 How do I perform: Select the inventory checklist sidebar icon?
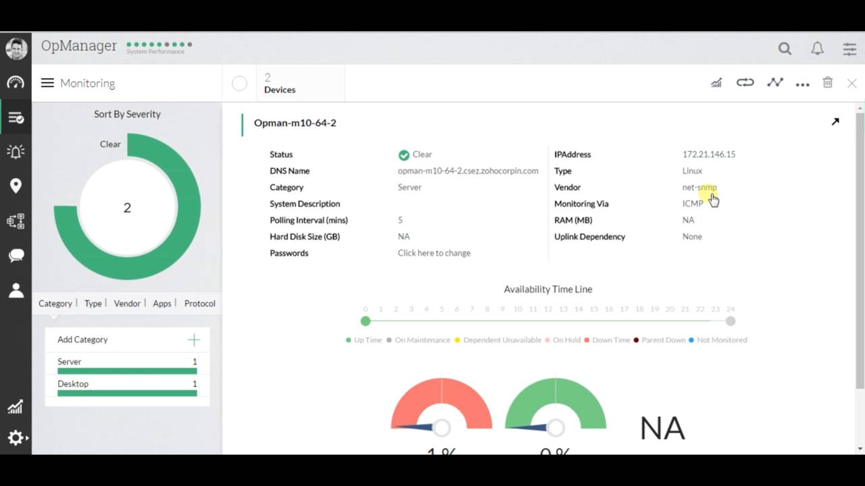(x=16, y=118)
